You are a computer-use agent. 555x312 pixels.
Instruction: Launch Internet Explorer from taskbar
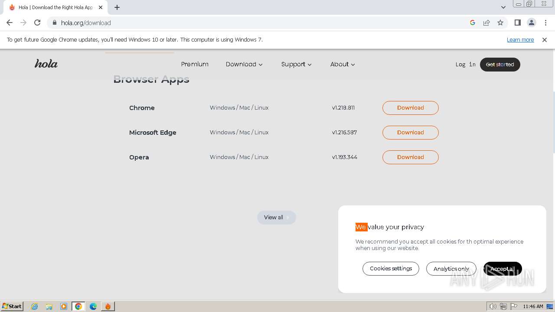[x=34, y=306]
